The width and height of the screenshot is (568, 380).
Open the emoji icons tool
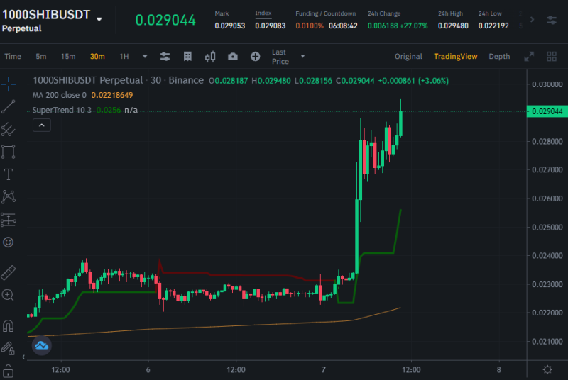(x=8, y=242)
